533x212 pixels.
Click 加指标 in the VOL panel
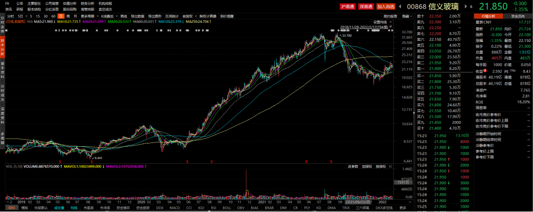(x=367, y=167)
